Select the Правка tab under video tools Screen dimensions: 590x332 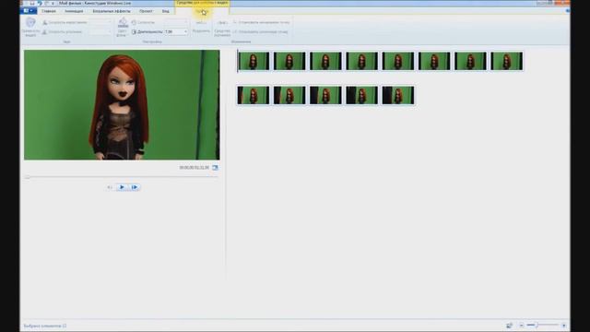coord(202,11)
